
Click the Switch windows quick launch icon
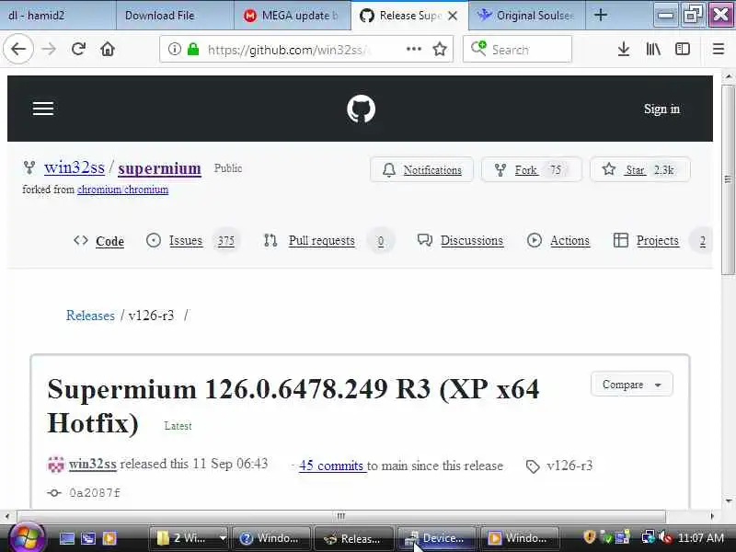pos(87,538)
